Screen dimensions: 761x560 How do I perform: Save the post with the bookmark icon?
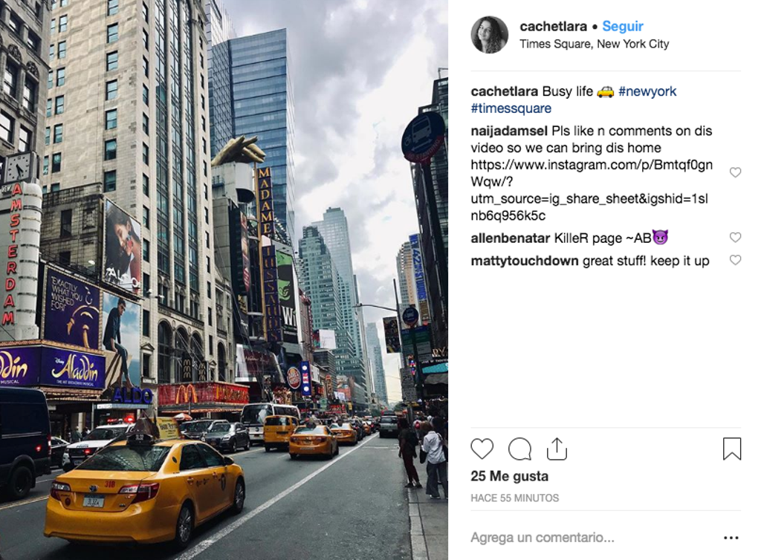[732, 449]
